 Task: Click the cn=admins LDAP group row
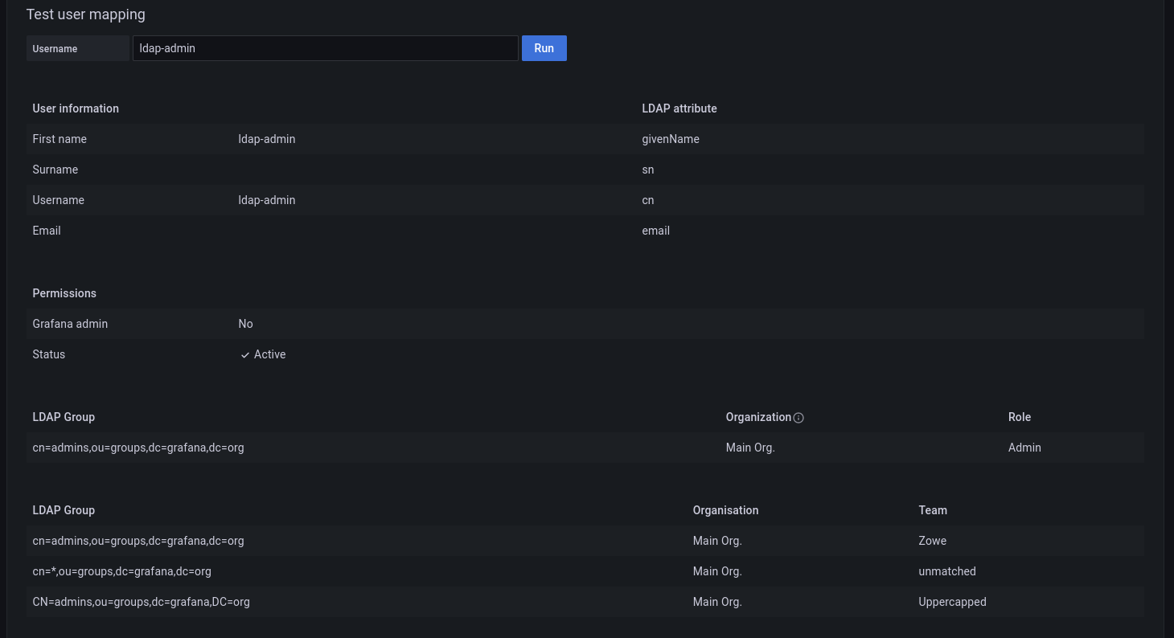click(138, 448)
